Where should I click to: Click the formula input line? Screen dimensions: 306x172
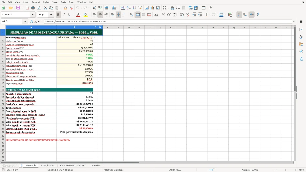(168, 22)
